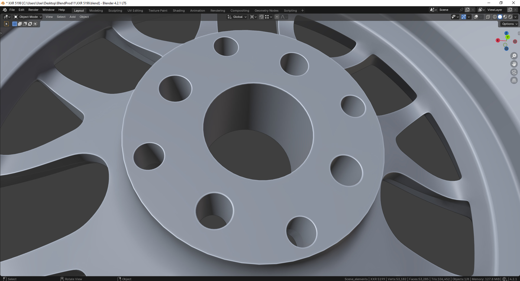Open the viewport Add menu
Viewport: 520px width, 281px height.
pyautogui.click(x=72, y=17)
